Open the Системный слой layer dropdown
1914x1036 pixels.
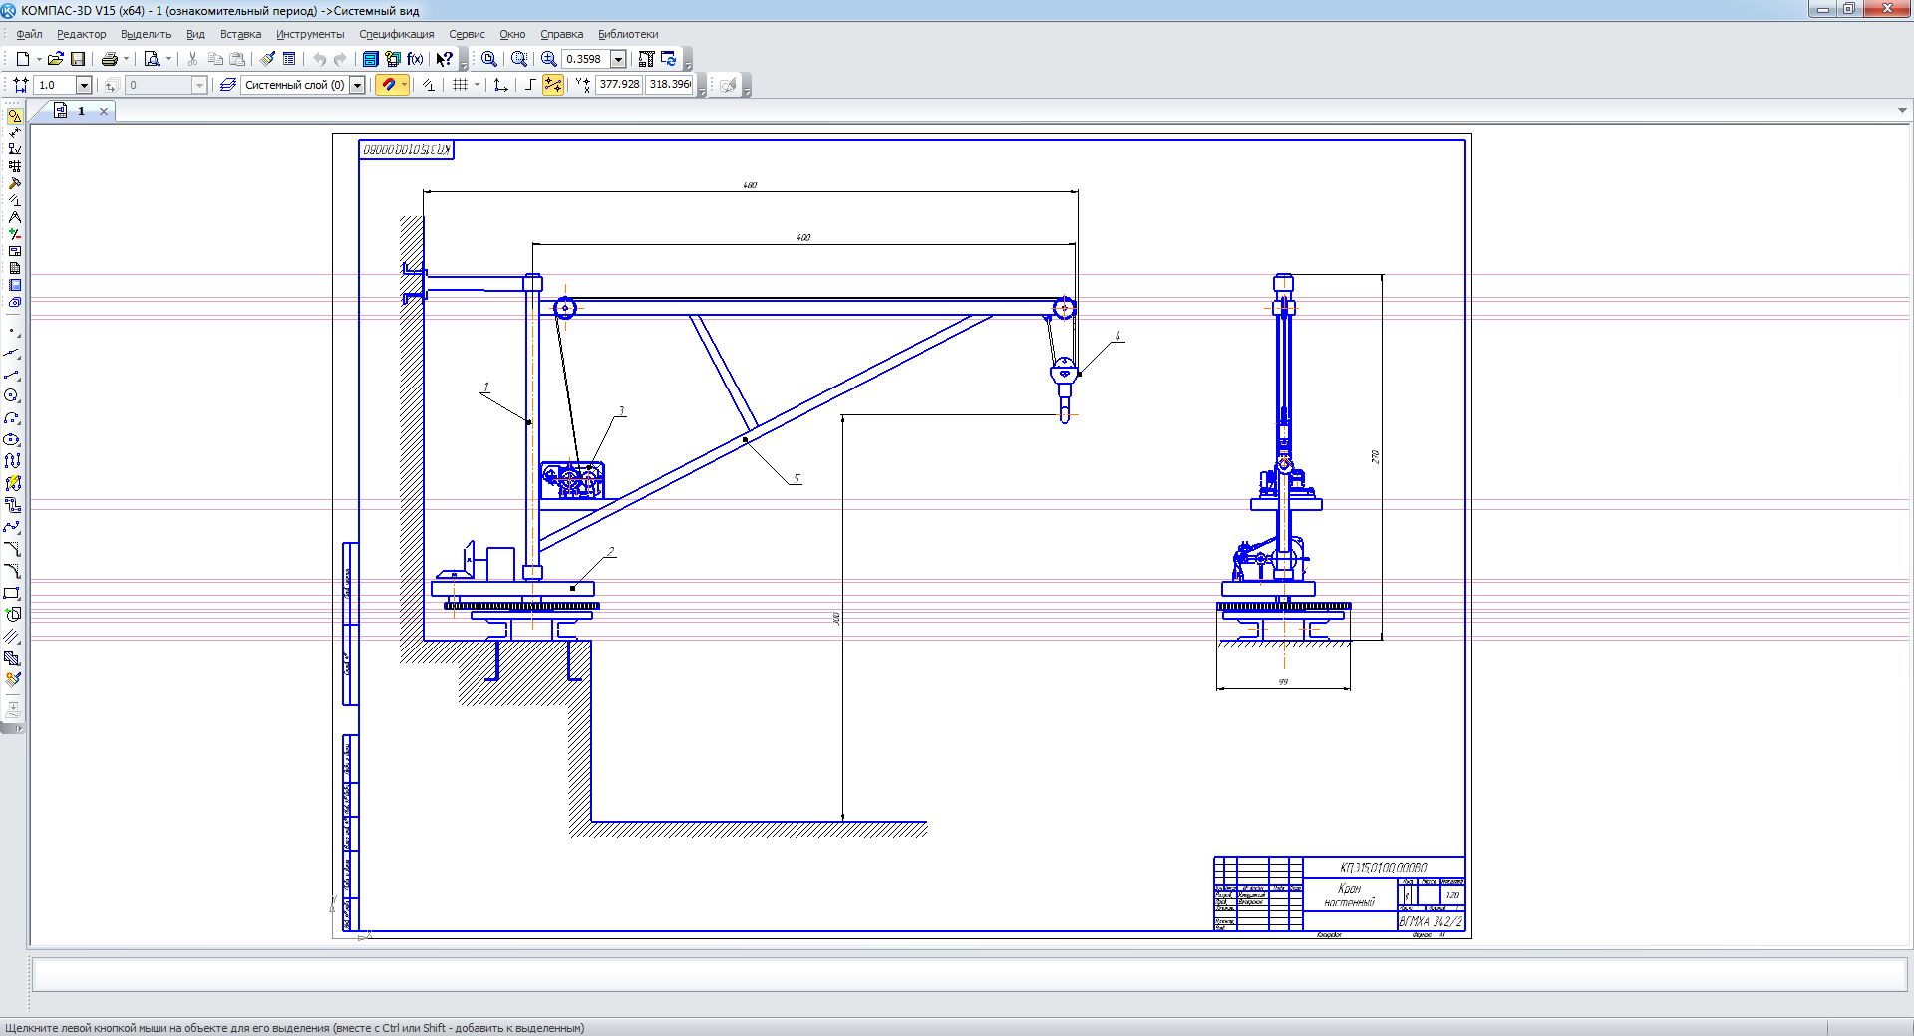coord(357,85)
